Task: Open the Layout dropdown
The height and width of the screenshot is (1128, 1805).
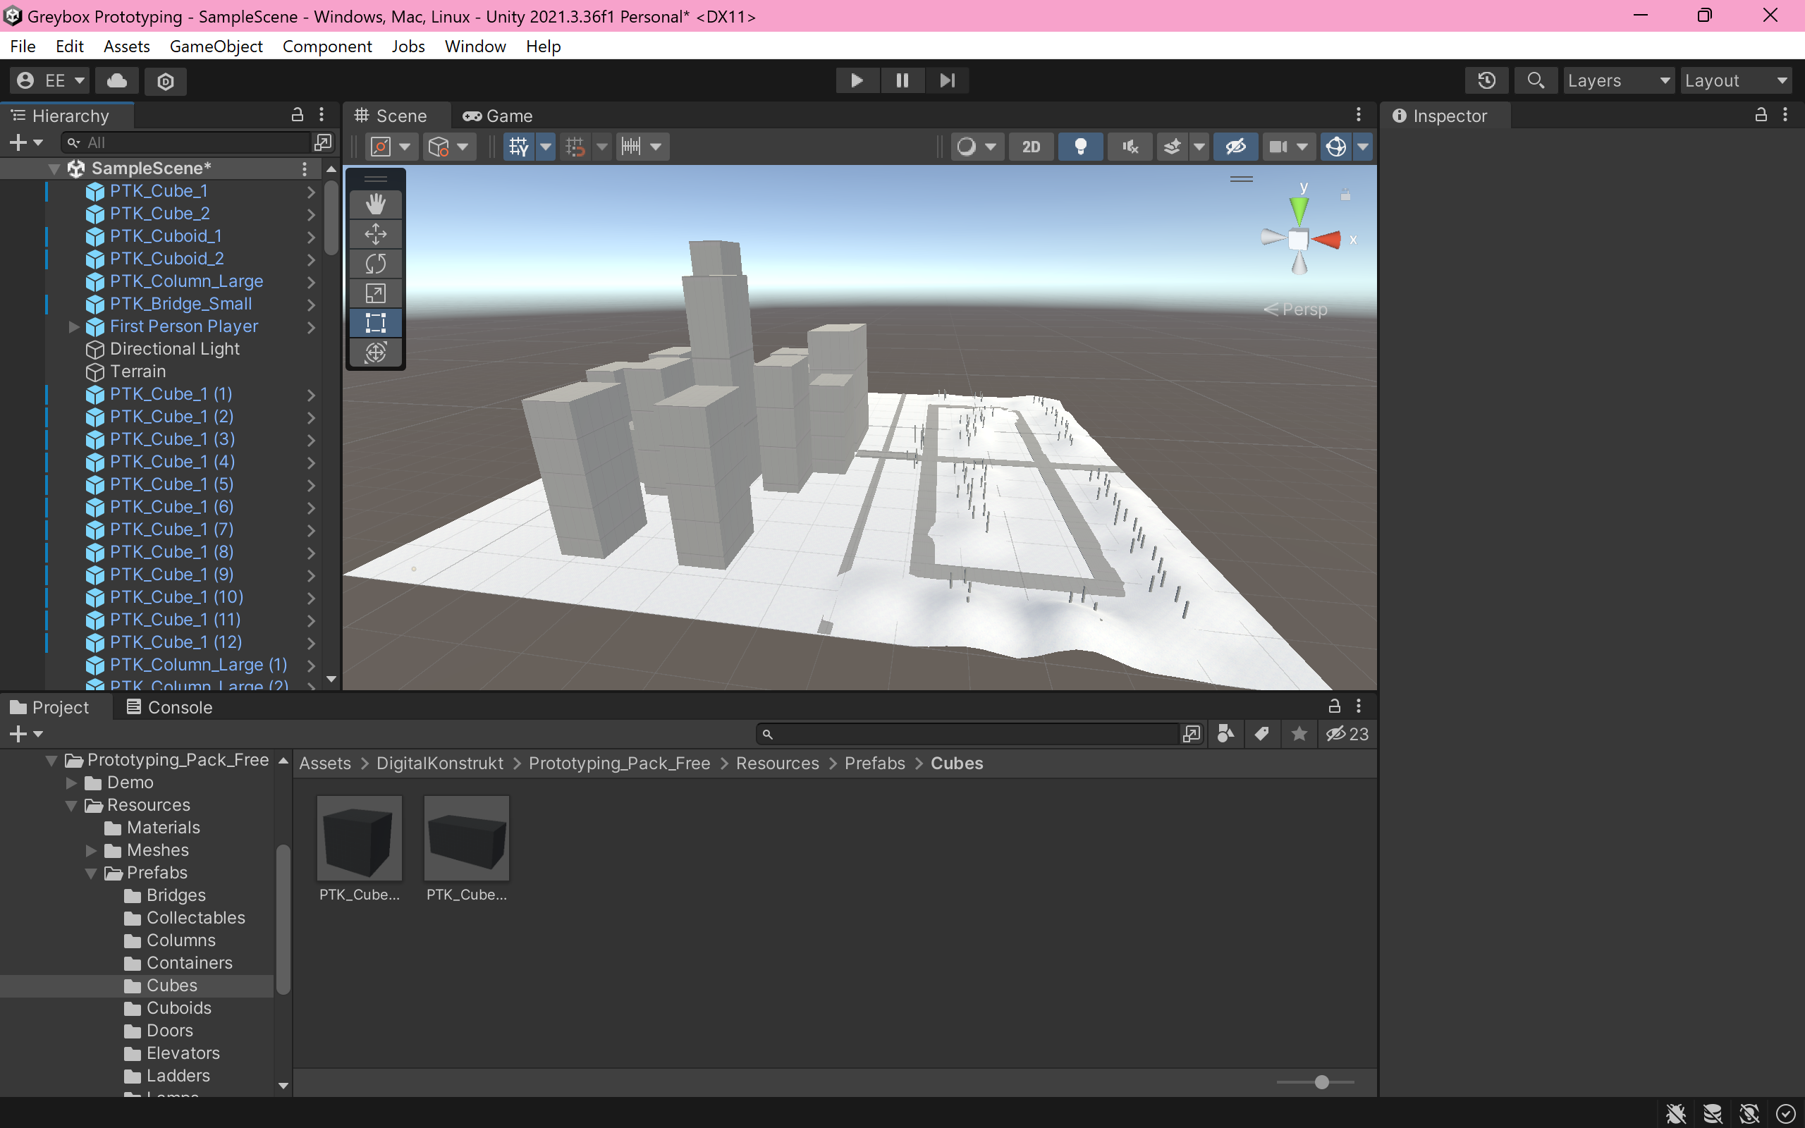Action: (1737, 80)
